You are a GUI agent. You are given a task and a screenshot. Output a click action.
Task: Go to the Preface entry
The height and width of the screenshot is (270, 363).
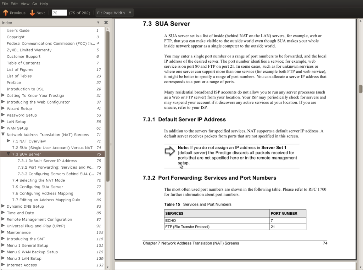click(14, 82)
